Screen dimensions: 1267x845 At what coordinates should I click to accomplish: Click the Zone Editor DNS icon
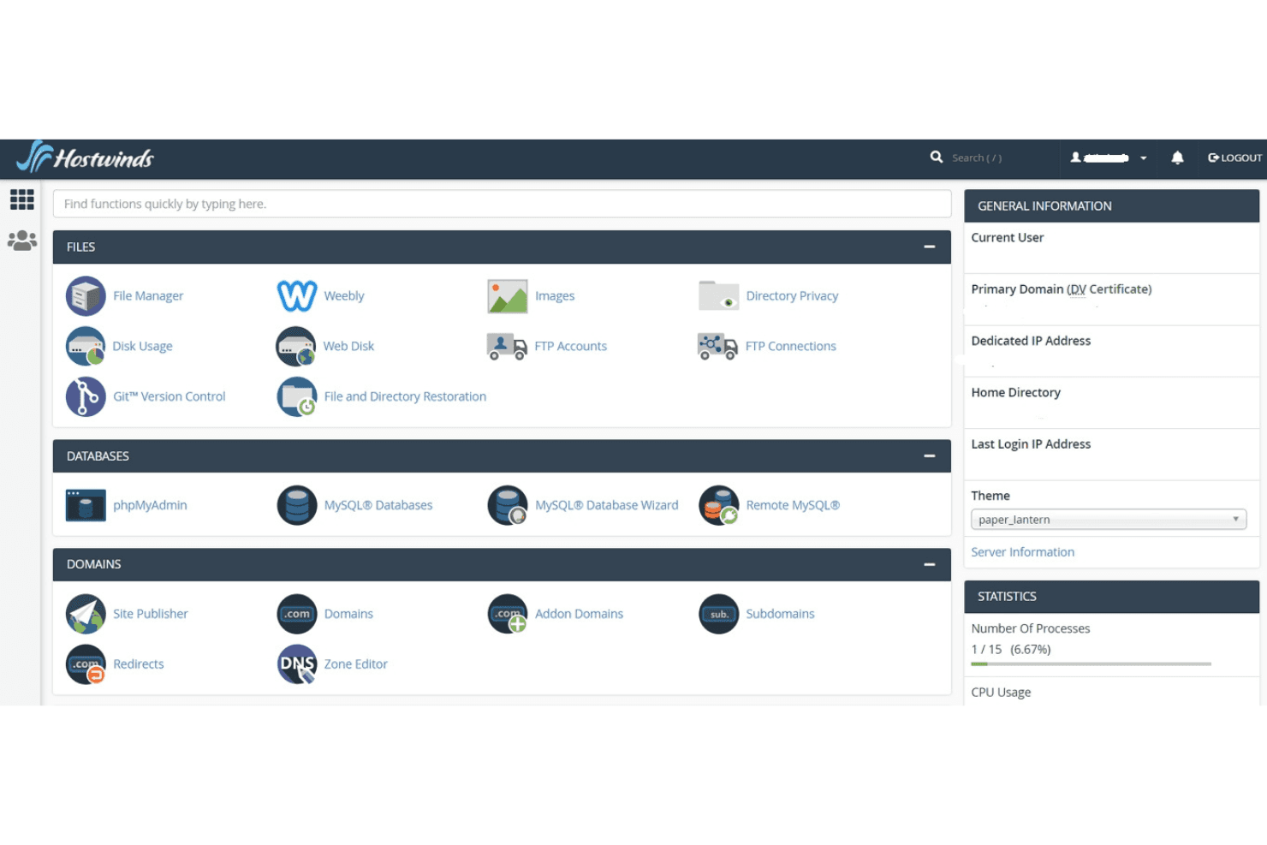tap(297, 664)
